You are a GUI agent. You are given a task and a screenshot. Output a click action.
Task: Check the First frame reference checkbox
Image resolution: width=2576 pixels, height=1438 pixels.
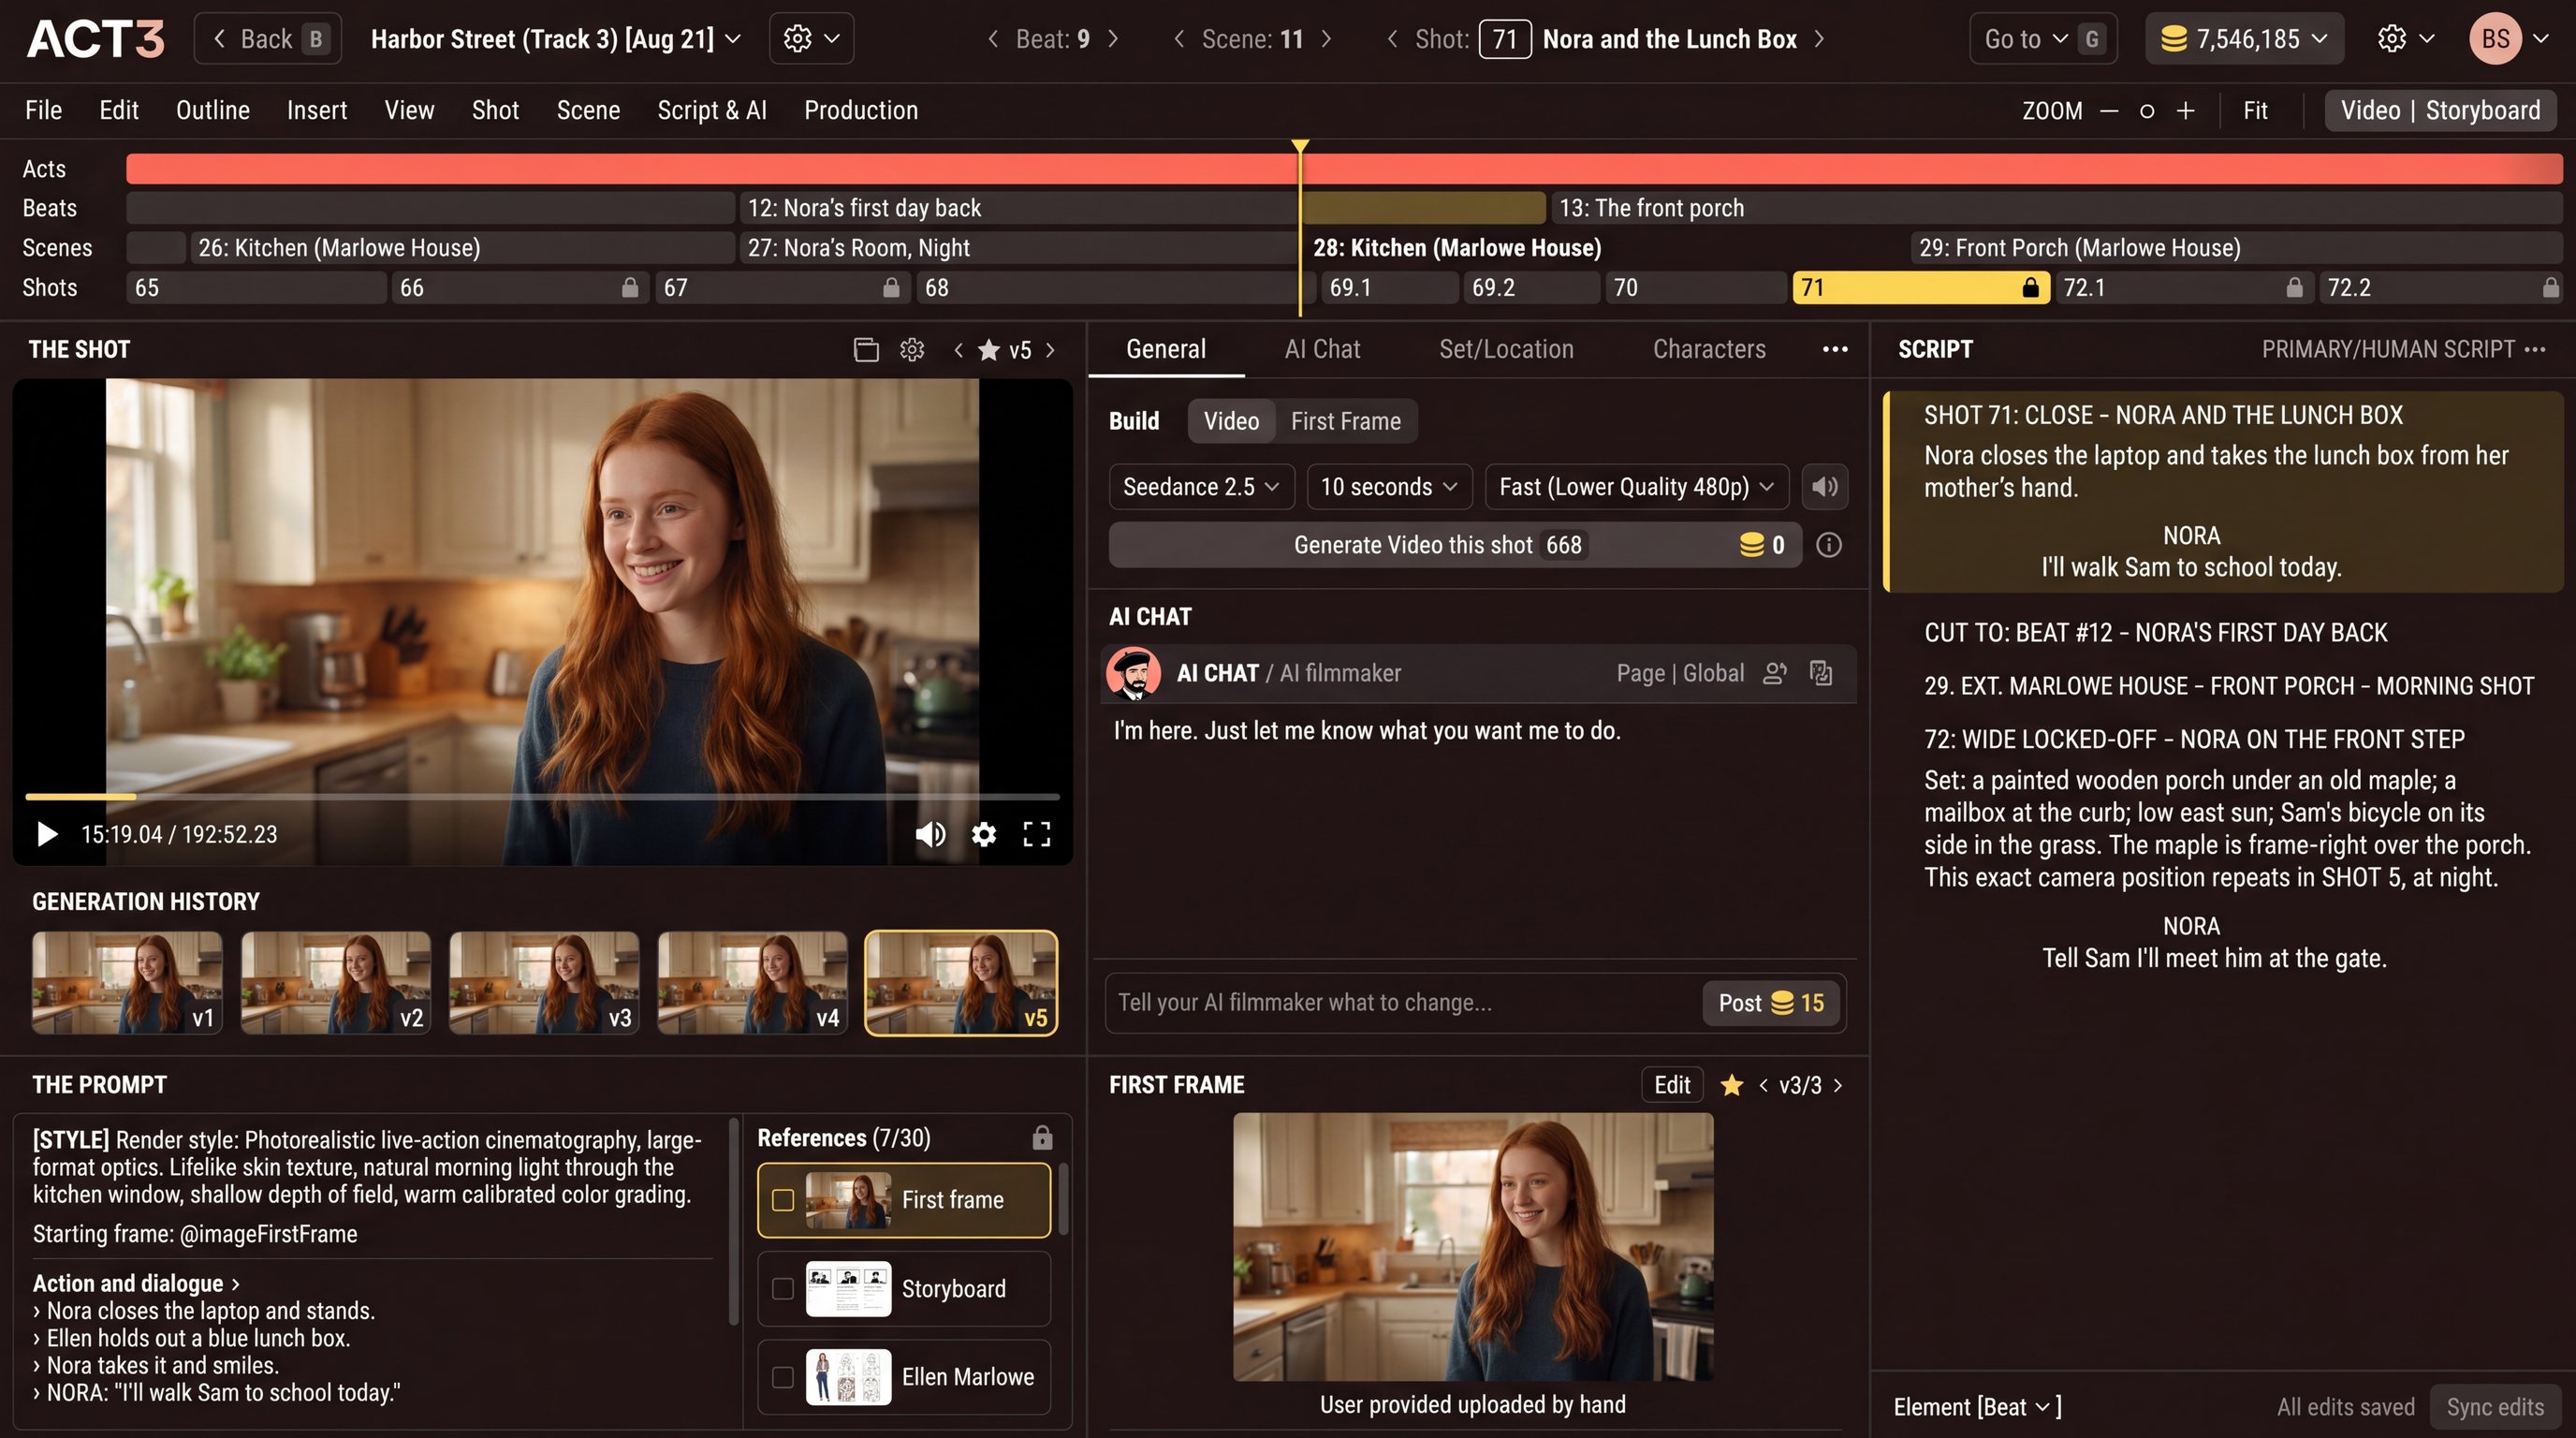783,1200
